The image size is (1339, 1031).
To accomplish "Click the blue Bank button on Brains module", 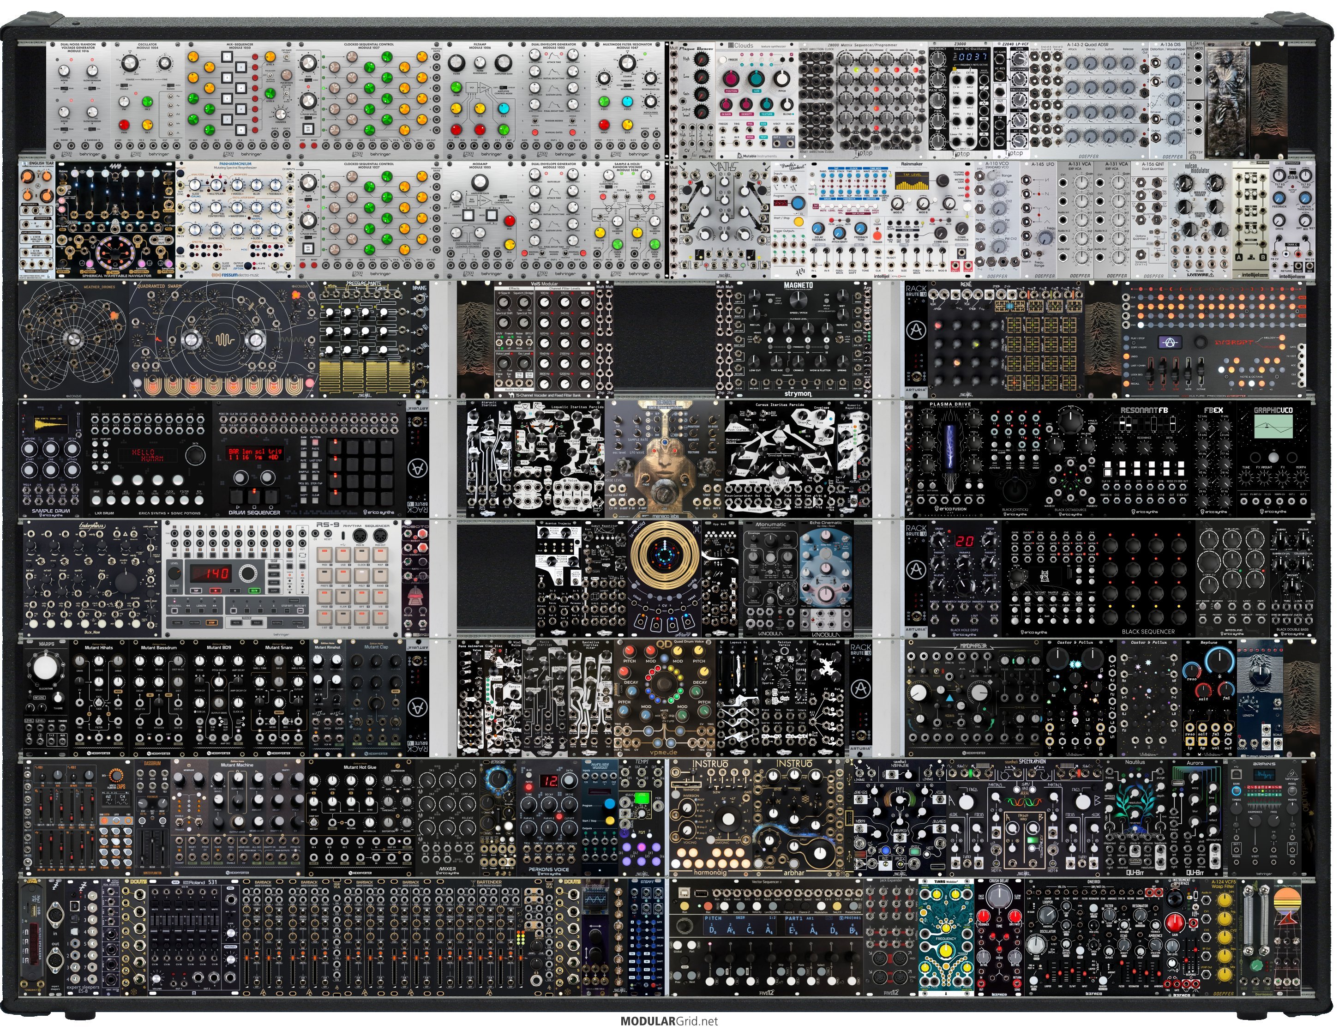I will [1237, 791].
